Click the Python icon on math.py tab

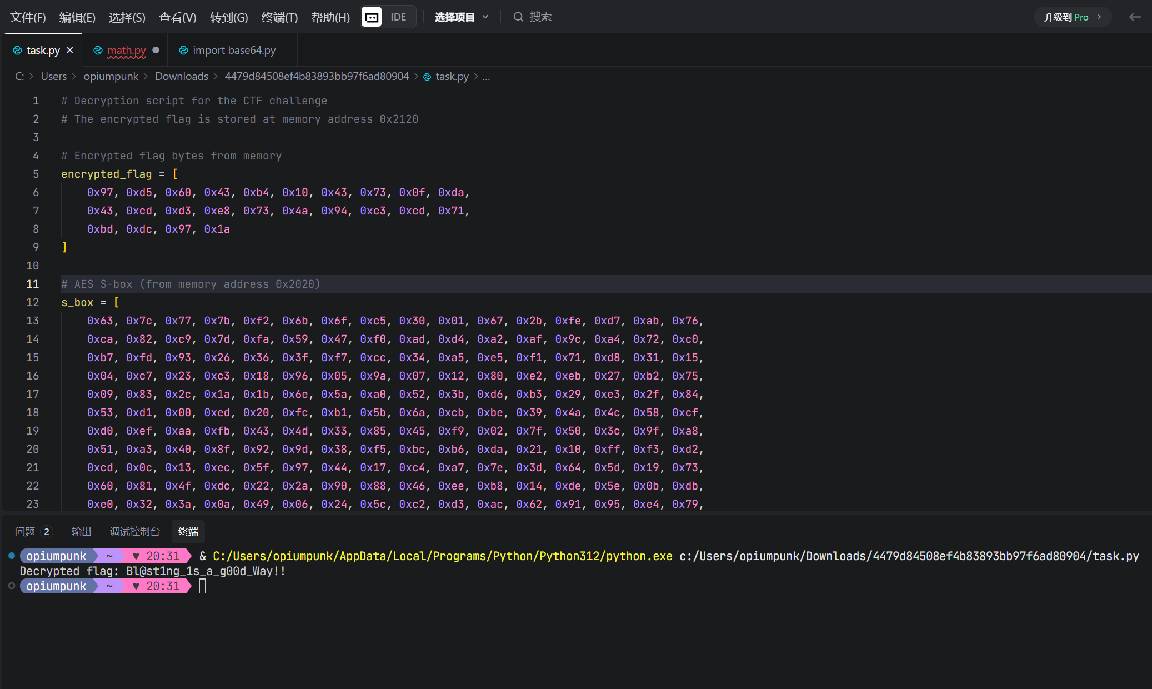[98, 51]
